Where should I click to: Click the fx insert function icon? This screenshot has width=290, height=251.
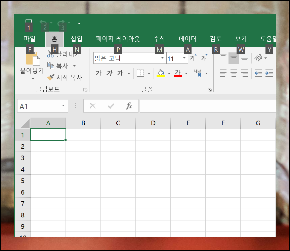pos(129,106)
